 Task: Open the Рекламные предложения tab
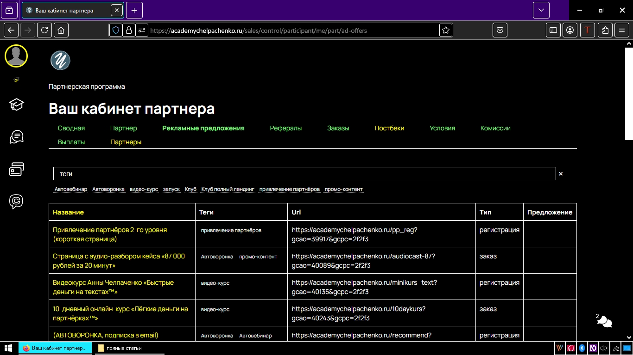203,128
